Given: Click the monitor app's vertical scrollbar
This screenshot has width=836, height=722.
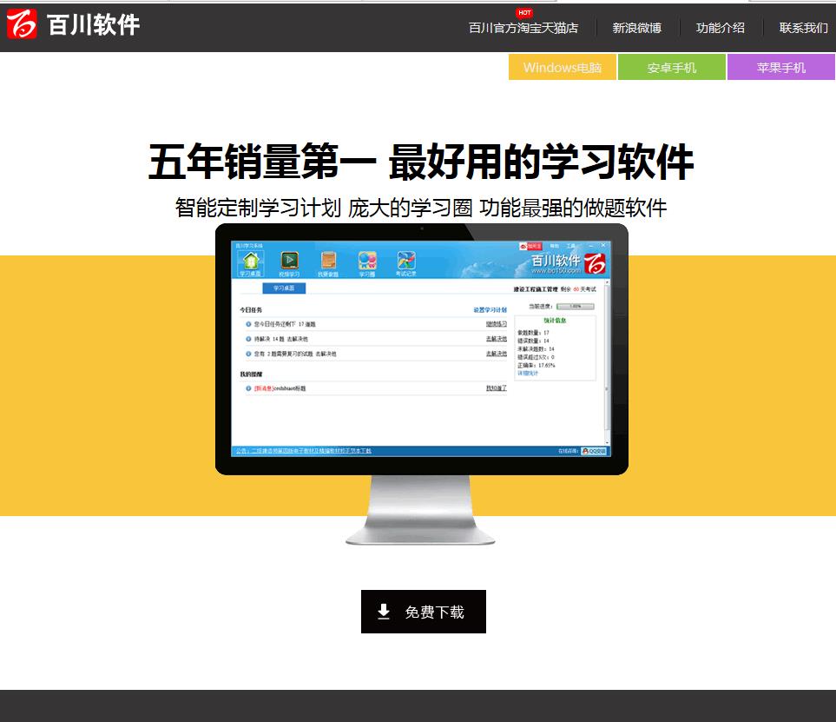Looking at the screenshot, I should [607, 361].
